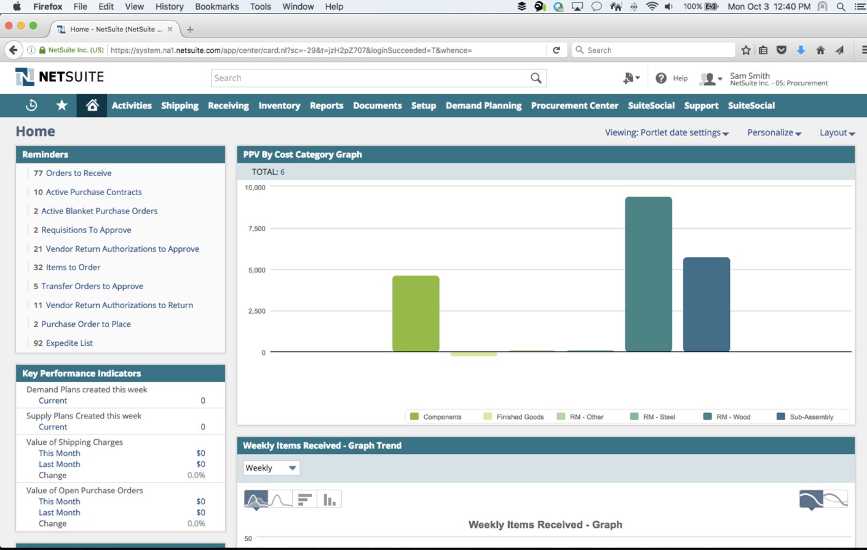Bookmark this page with star icon
The width and height of the screenshot is (867, 550).
[x=746, y=50]
